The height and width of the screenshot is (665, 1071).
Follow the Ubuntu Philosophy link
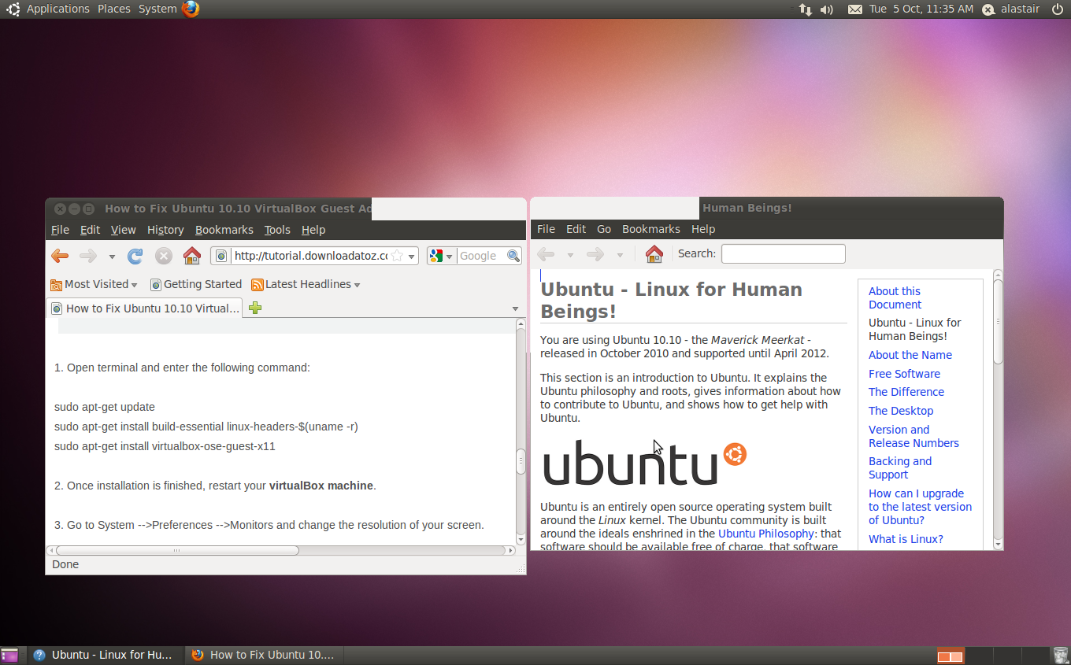pos(768,534)
